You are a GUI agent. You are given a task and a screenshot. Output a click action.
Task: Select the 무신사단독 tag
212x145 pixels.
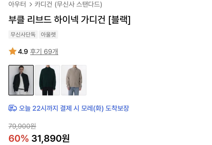click(x=23, y=35)
